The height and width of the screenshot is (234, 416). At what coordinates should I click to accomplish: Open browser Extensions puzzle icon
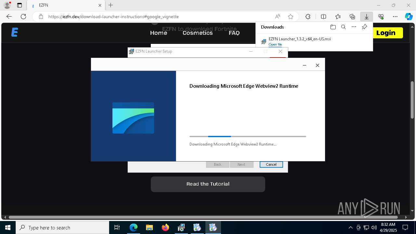[308, 17]
